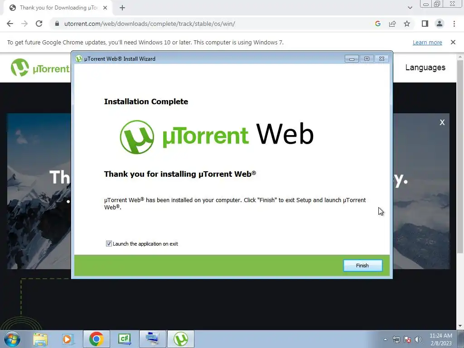
Task: Close the Thank you for Downloading tab
Action: pyautogui.click(x=105, y=8)
